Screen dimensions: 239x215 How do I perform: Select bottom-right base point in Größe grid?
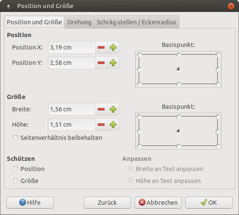[x=218, y=146]
